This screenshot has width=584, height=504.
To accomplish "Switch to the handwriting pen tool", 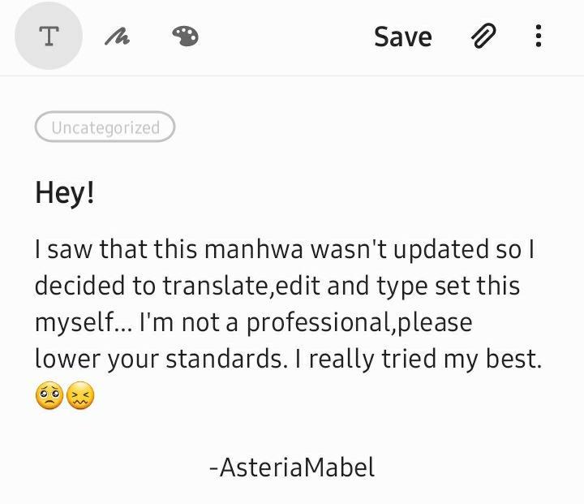I will (117, 37).
